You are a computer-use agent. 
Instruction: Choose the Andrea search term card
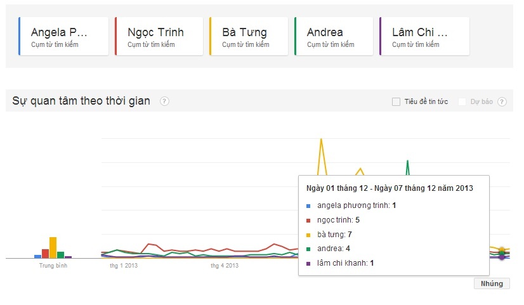coord(333,36)
